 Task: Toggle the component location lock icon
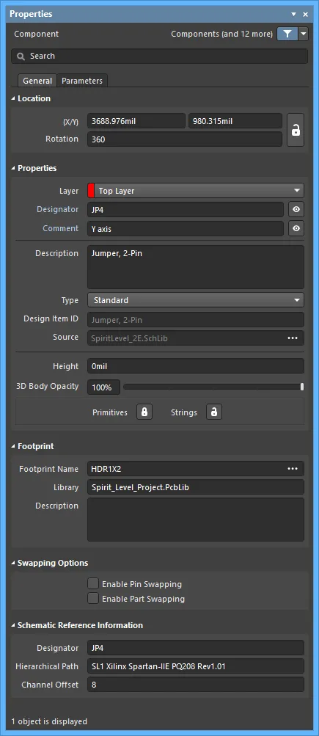296,130
